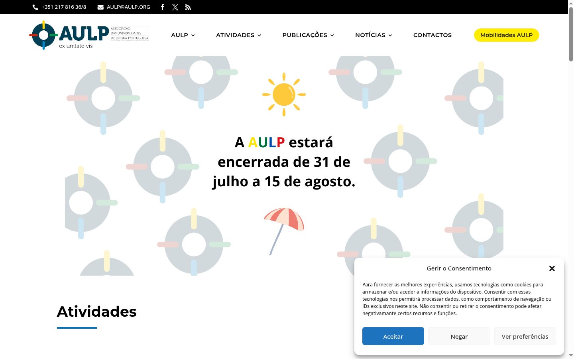Viewport: 574px width, 359px height.
Task: Click the AULP logo in header
Action: pyautogui.click(x=89, y=35)
